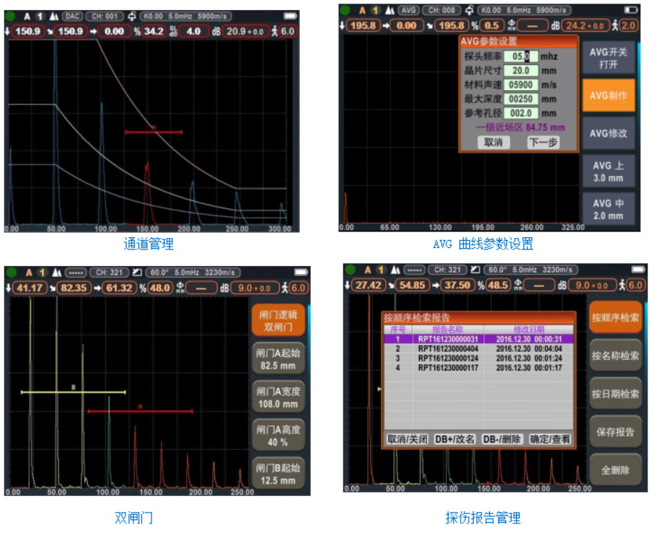Click the 确定/查看 button
Viewport: 662px width, 535px height.
[x=550, y=439]
